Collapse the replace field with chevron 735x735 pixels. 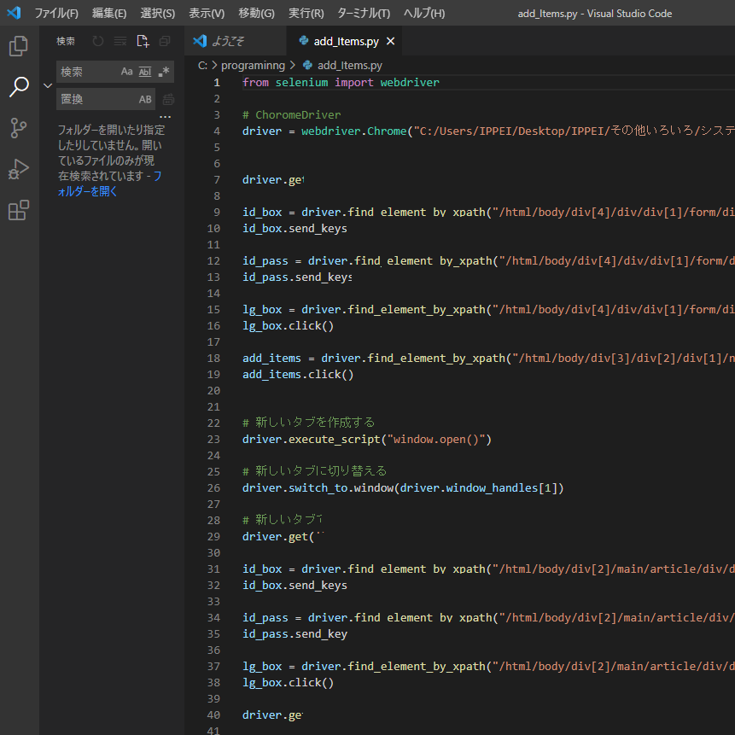click(x=48, y=85)
